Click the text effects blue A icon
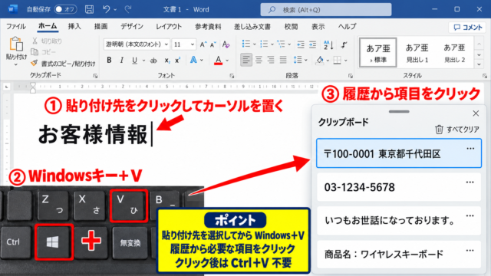491x276 pixels. pyautogui.click(x=193, y=60)
